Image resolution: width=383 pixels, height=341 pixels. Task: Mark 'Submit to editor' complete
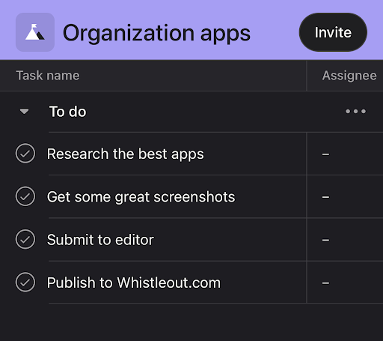click(25, 239)
